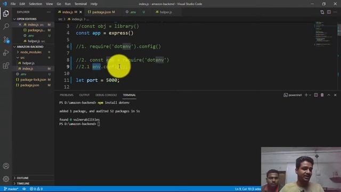The image size is (341, 192).
Task: Open the Go menu
Action: click(x=59, y=4)
